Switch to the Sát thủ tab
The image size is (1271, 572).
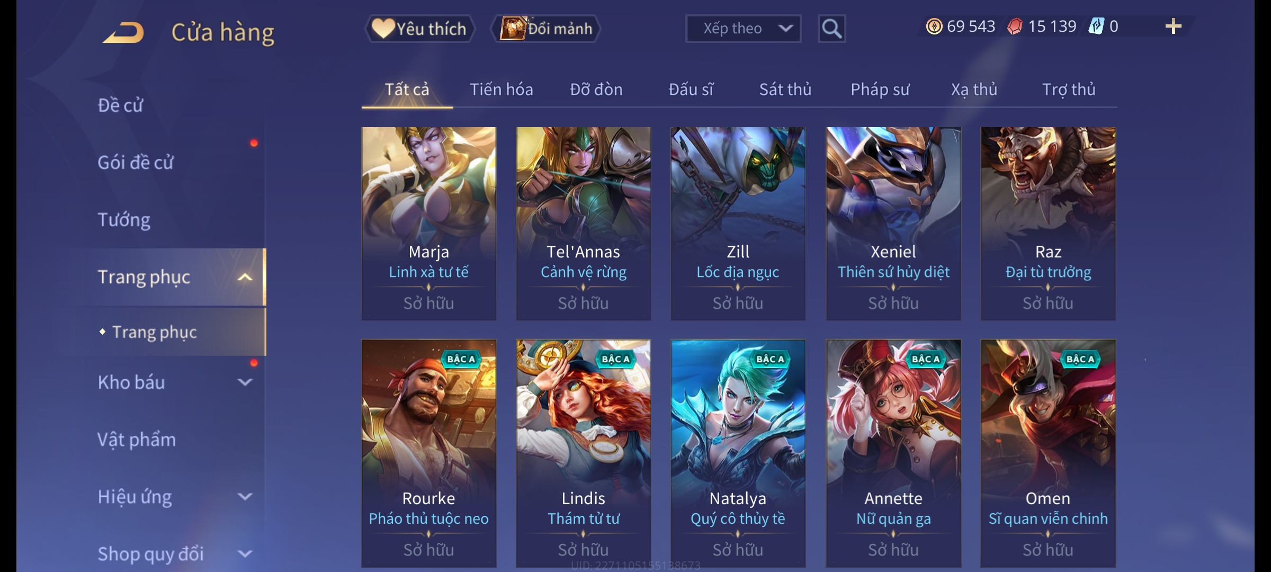[x=785, y=90]
